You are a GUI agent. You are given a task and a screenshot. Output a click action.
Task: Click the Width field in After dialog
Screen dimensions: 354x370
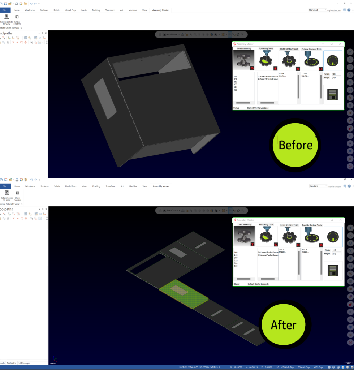coord(336,250)
